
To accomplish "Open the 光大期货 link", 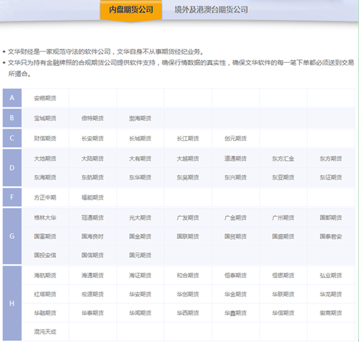I will click(140, 218).
